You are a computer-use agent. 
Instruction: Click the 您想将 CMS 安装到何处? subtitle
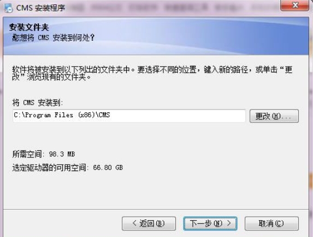click(x=53, y=38)
